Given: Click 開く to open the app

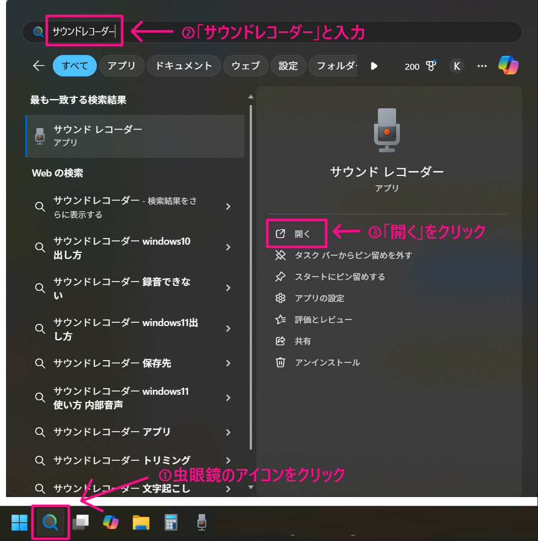Looking at the screenshot, I should click(x=297, y=234).
